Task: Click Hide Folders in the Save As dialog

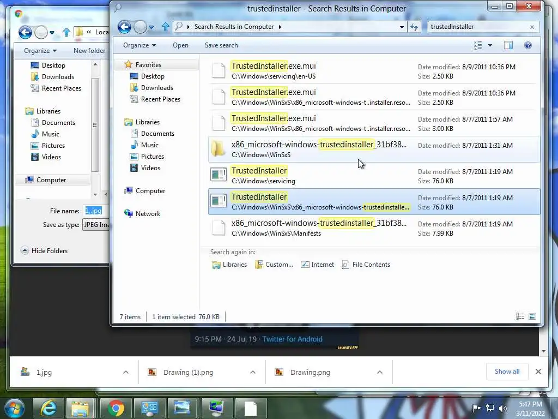Action: pyautogui.click(x=44, y=251)
